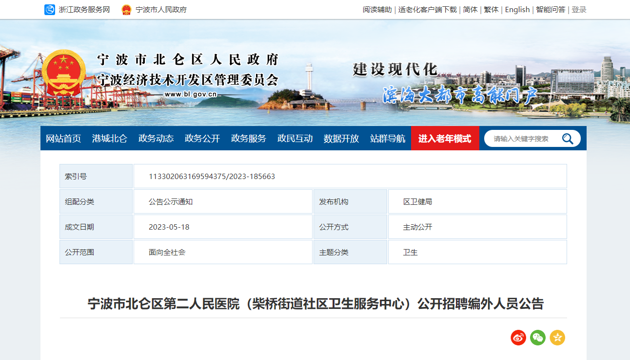The width and height of the screenshot is (630, 360).
Task: Open the 港城北仑 navigation tab
Action: click(x=110, y=139)
